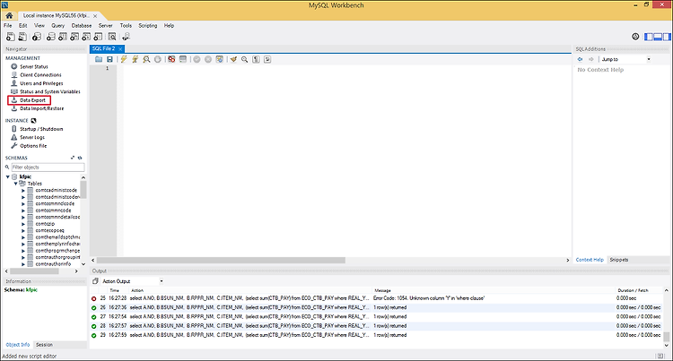The image size is (673, 361).
Task: Open Server Logs under Instance
Action: pyautogui.click(x=32, y=137)
